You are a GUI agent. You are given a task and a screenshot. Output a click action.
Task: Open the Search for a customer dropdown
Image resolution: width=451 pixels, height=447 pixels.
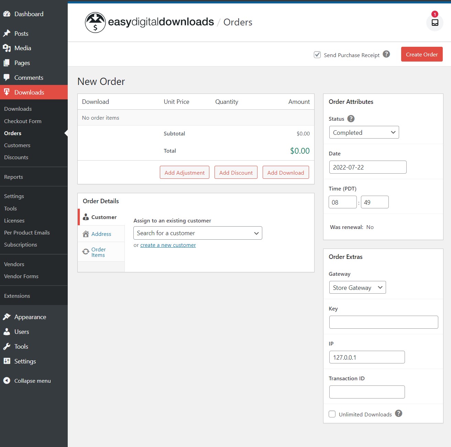(198, 233)
